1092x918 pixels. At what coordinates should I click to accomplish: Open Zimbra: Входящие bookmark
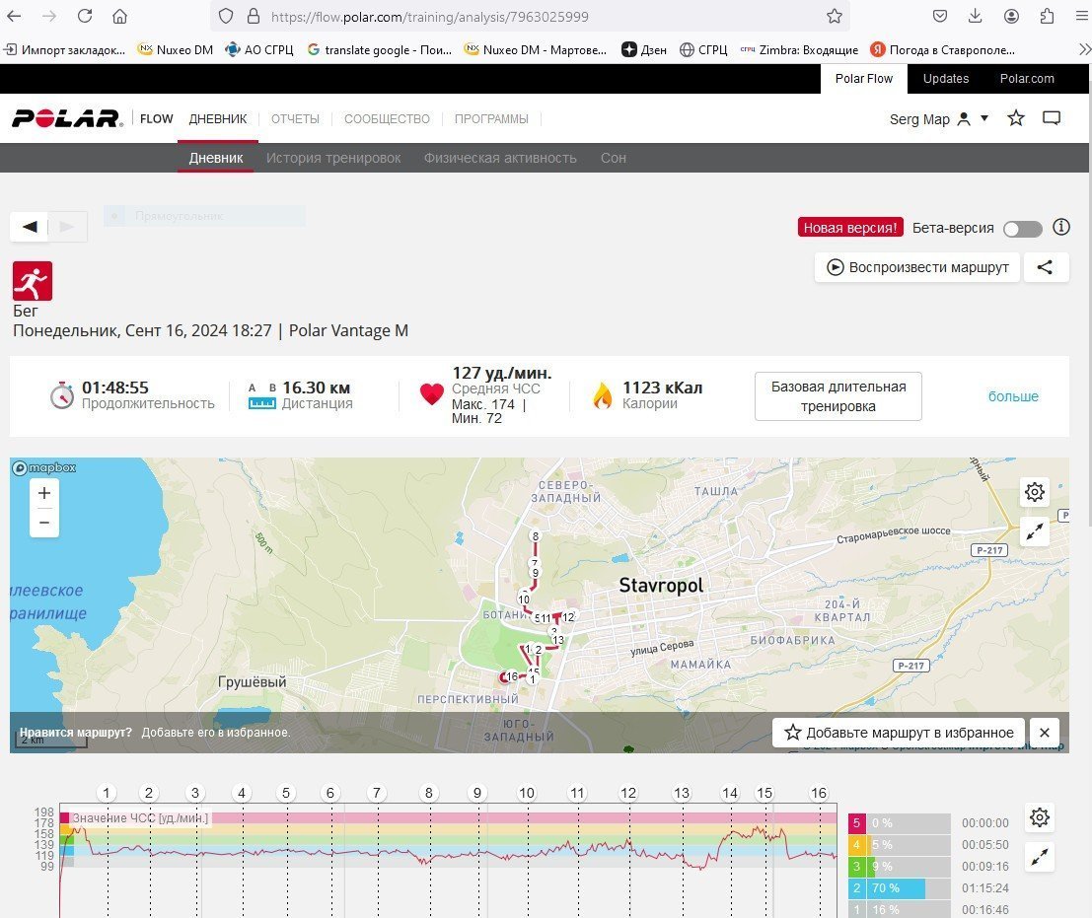click(x=799, y=49)
